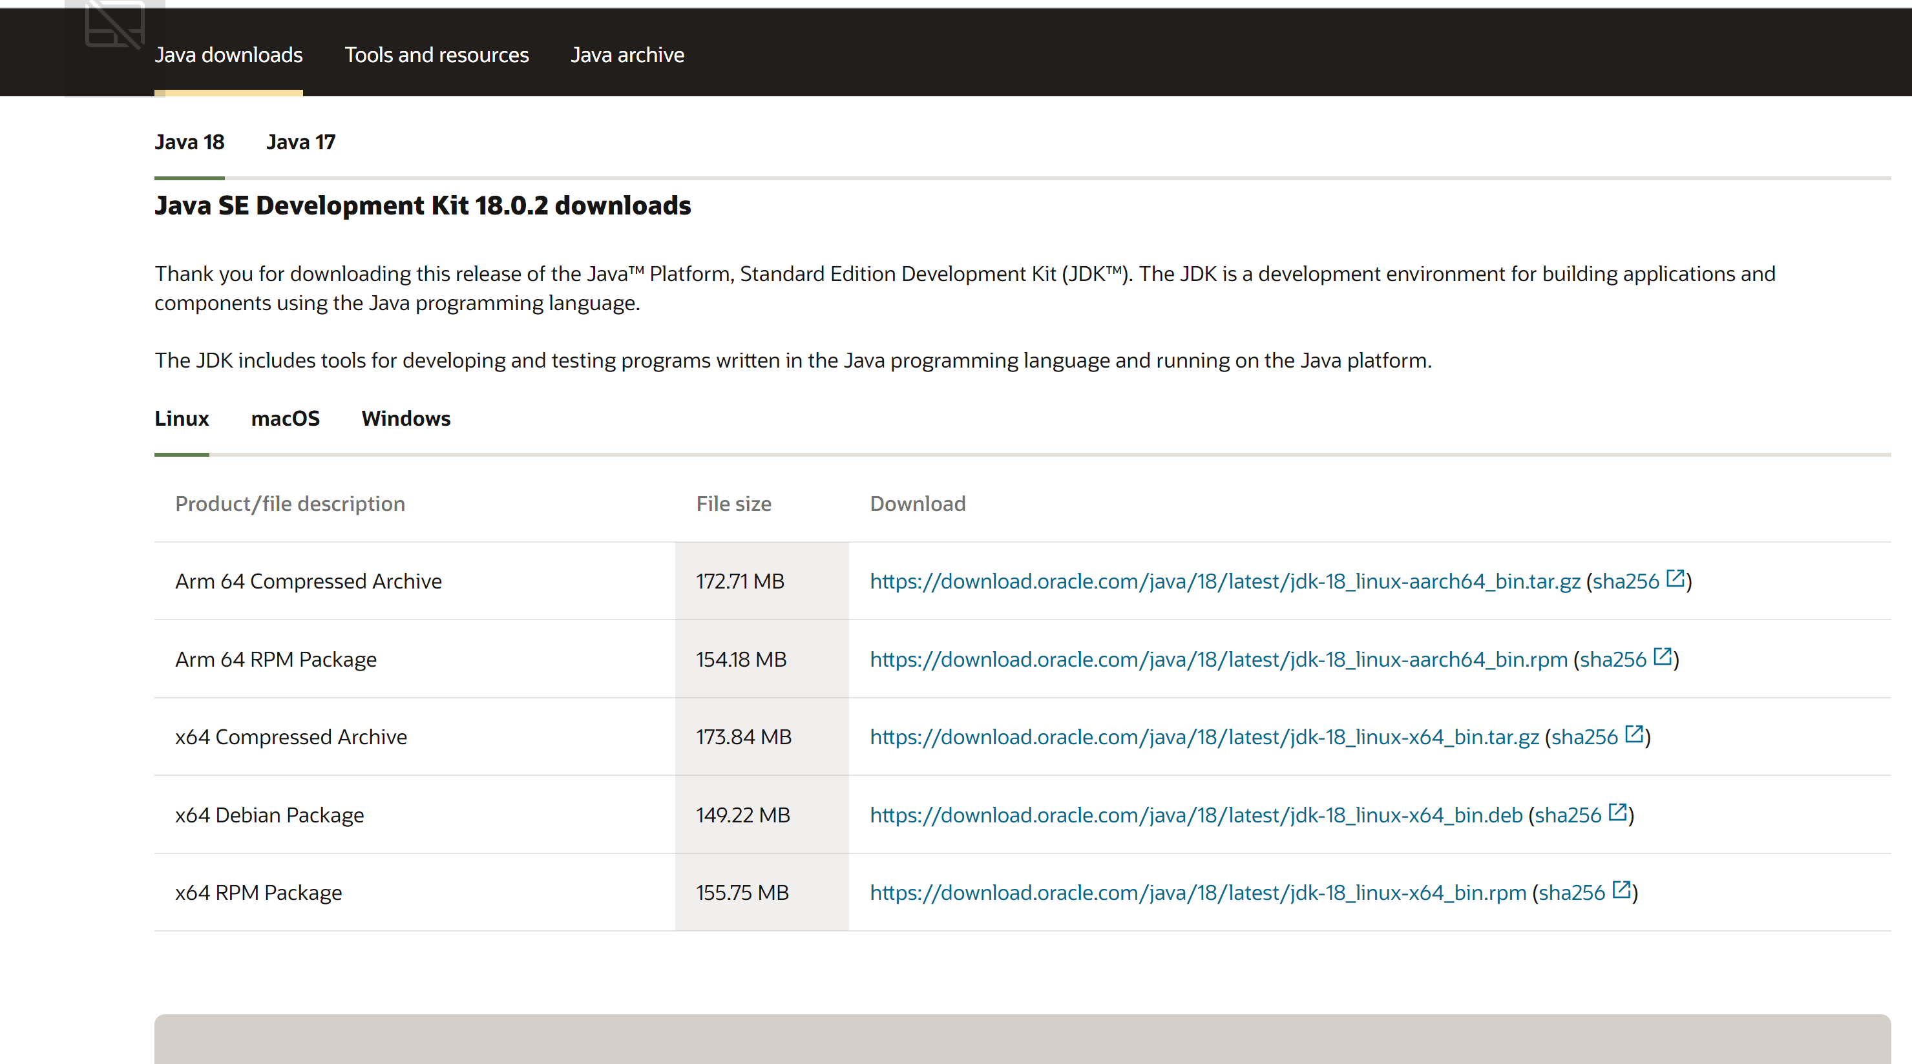Click the 'x64 Debian Package' description cell
The width and height of the screenshot is (1912, 1064).
(x=415, y=815)
